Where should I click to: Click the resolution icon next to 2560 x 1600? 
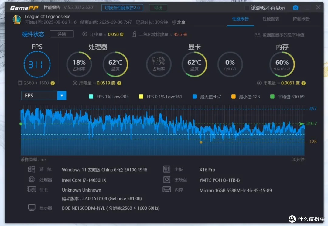point(20,83)
